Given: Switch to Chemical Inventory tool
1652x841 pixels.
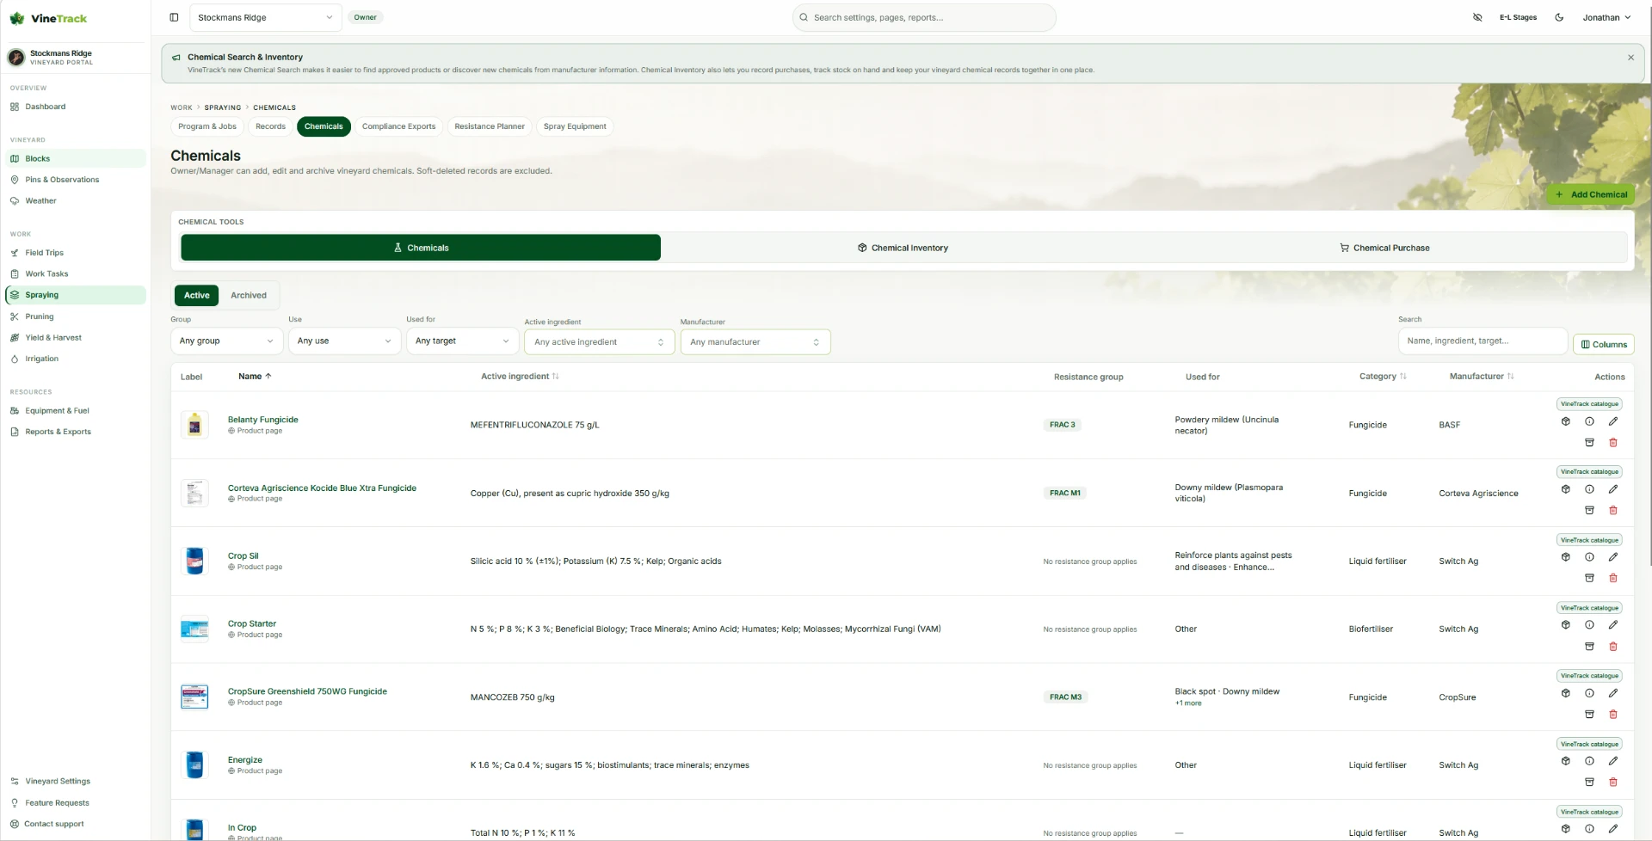Looking at the screenshot, I should click(x=903, y=248).
